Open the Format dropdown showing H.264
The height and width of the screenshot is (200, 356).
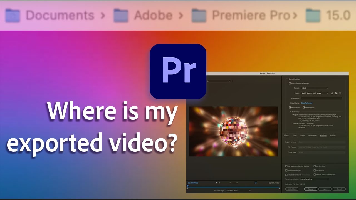point(315,88)
